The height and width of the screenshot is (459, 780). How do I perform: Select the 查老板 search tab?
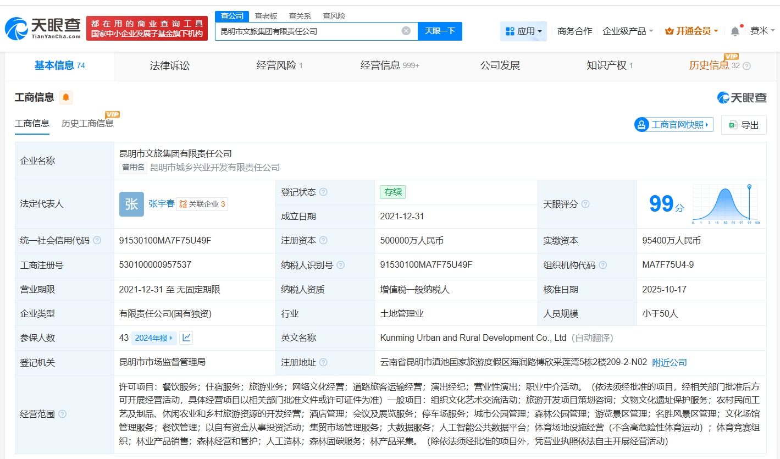click(x=266, y=16)
